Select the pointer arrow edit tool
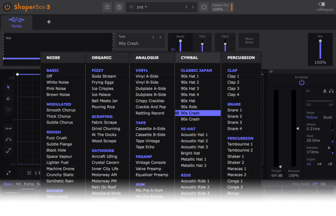The image size is (336, 216). click(9, 87)
